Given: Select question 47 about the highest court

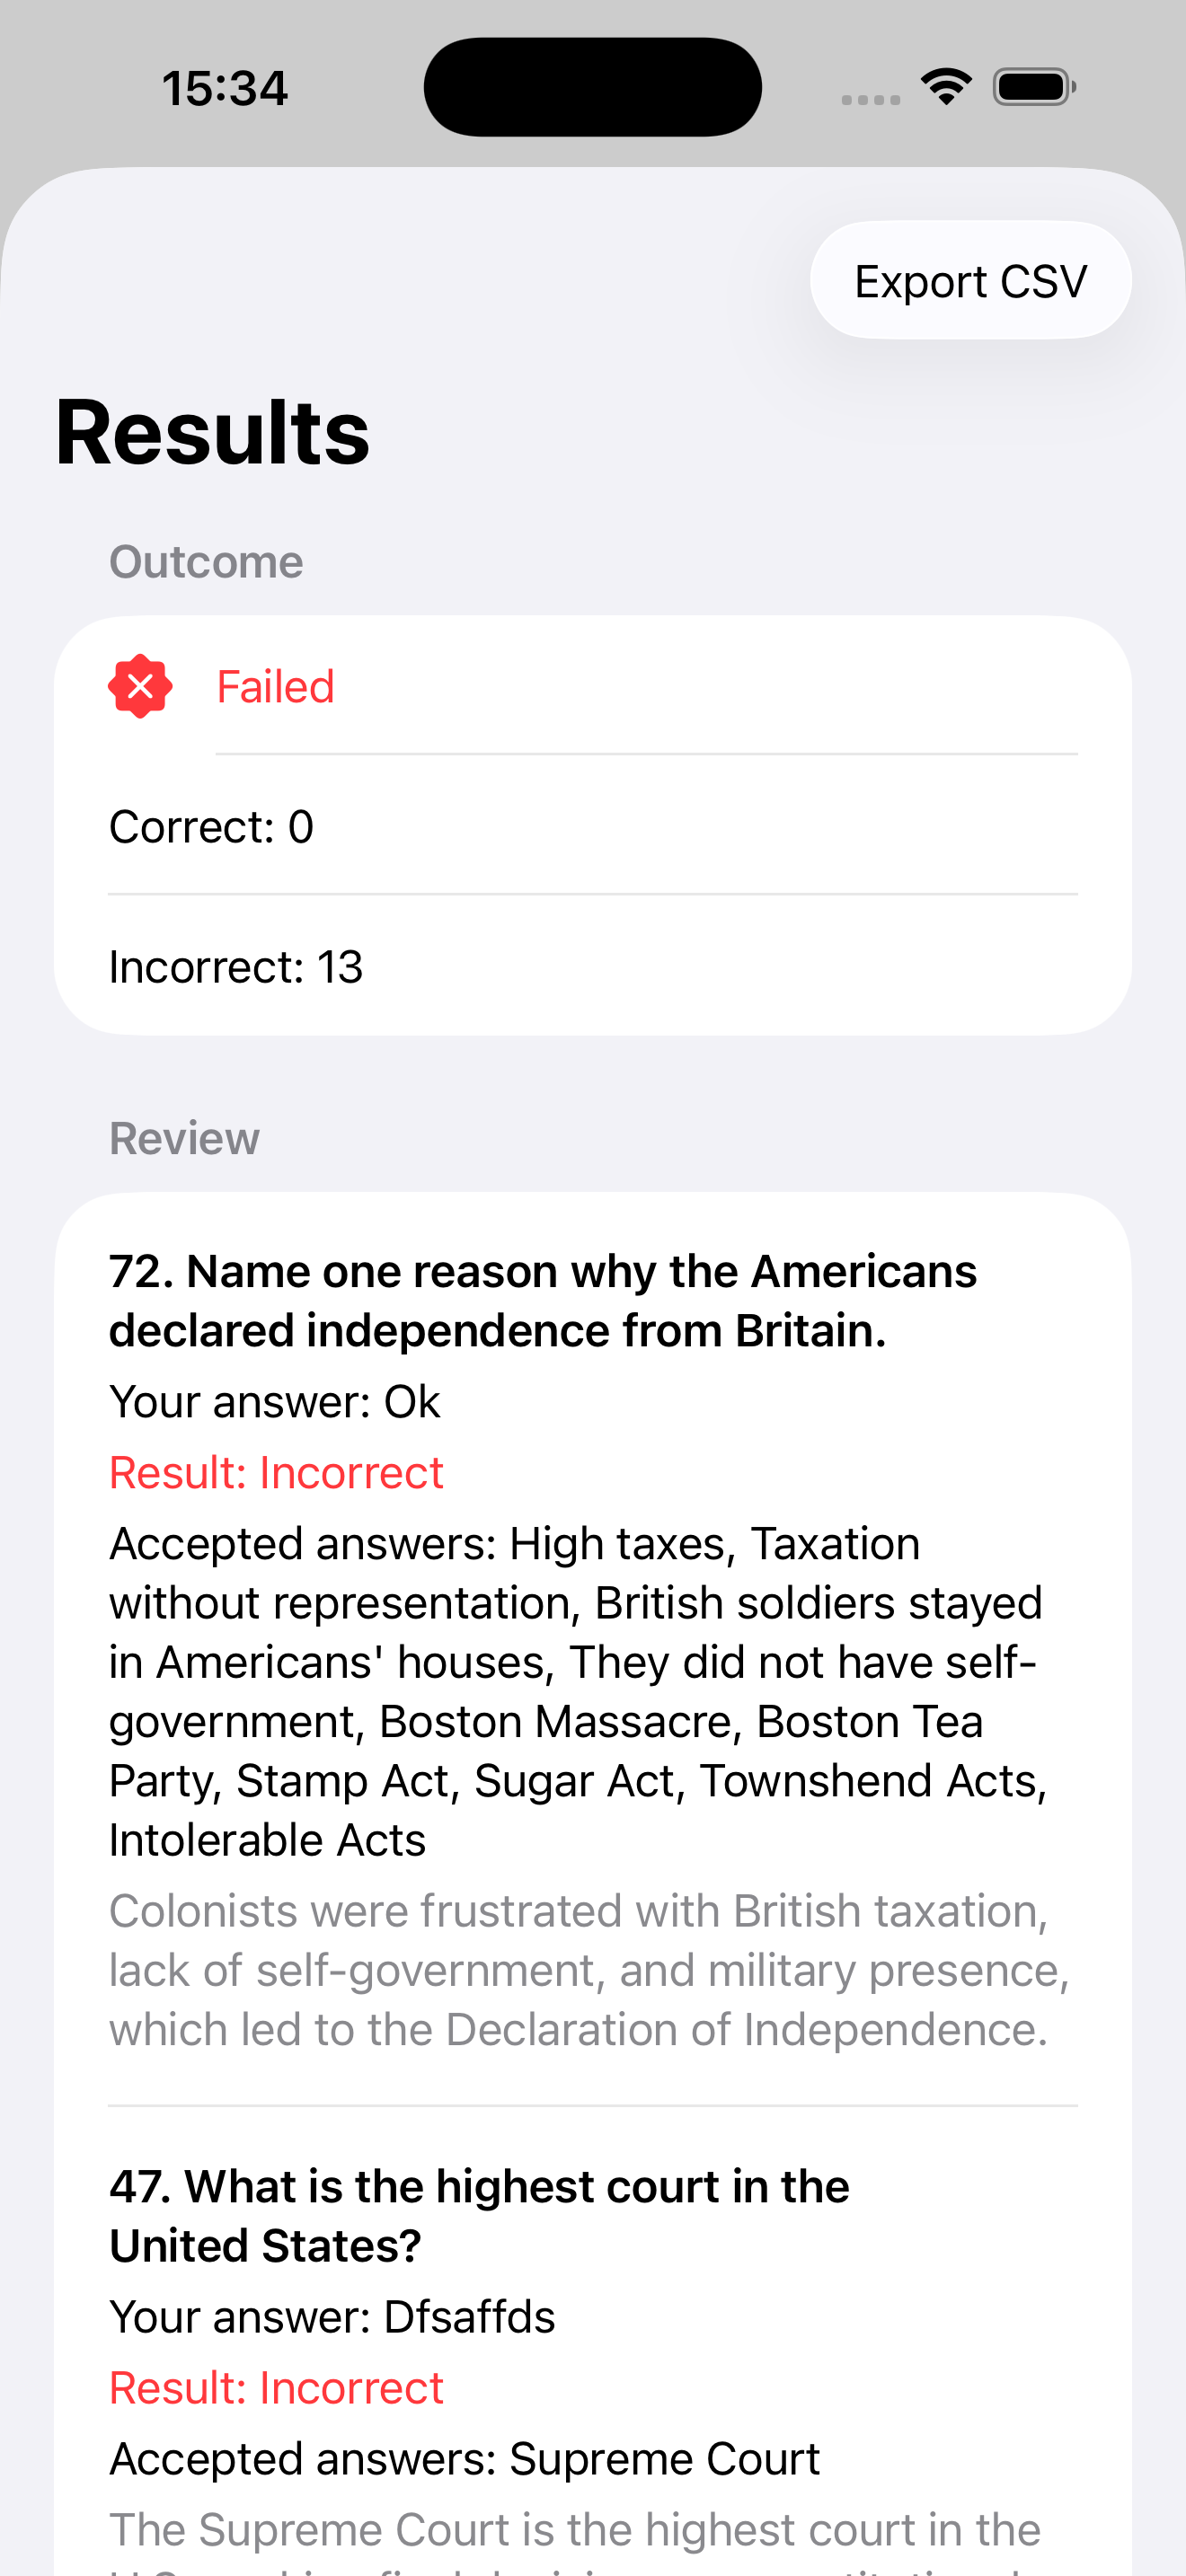Looking at the screenshot, I should [479, 2216].
